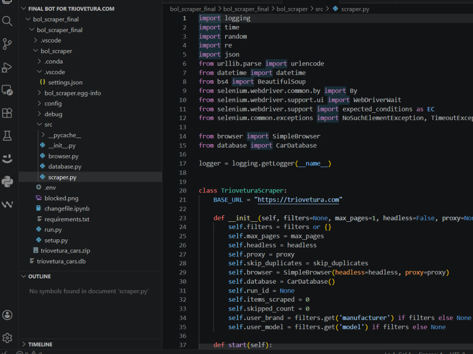Click 'logger = logging.getLogger' line
The width and height of the screenshot is (473, 354).
tap(265, 163)
